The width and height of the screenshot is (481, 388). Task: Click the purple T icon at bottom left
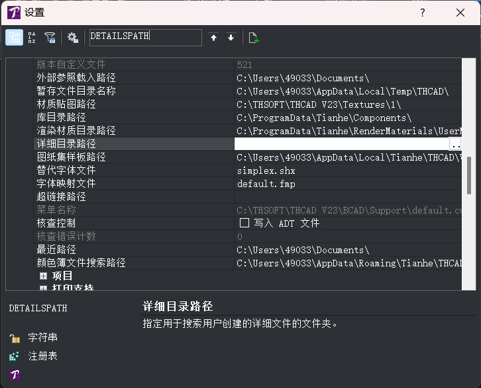pos(15,375)
